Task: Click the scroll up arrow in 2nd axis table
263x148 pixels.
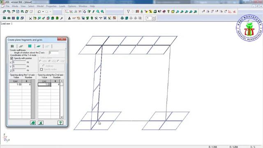Action: coord(62,81)
